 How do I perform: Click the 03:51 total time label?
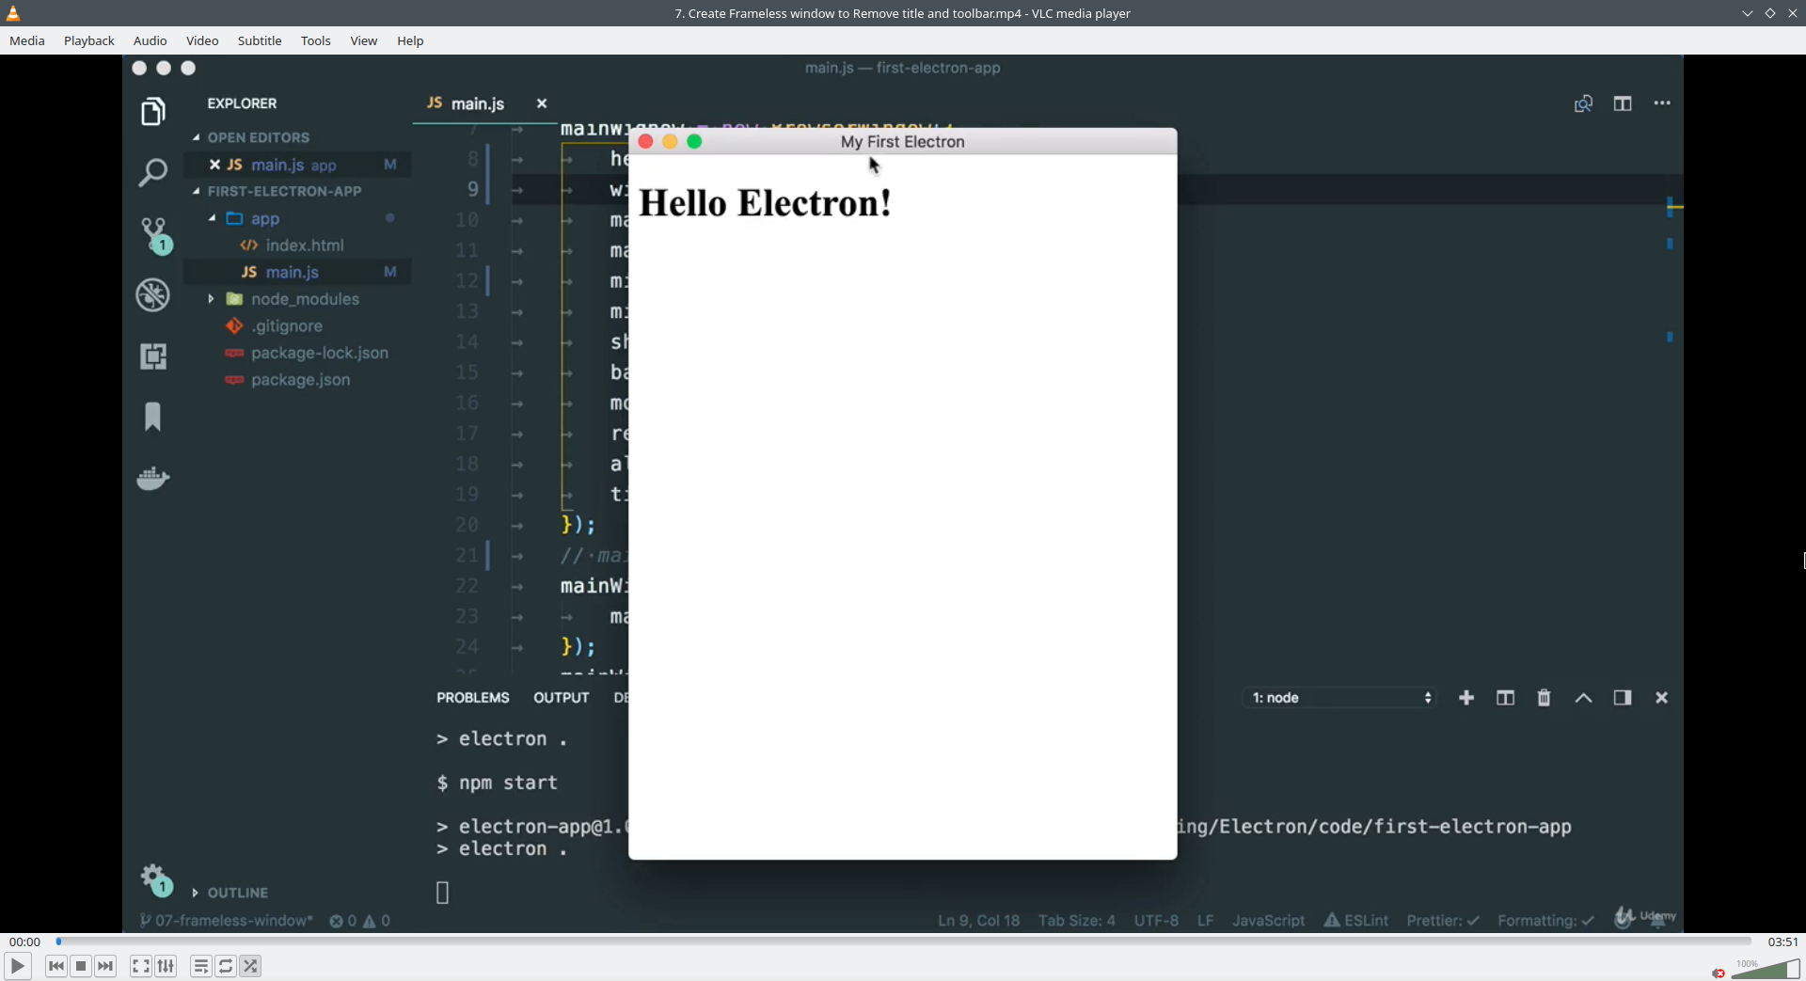click(x=1782, y=941)
